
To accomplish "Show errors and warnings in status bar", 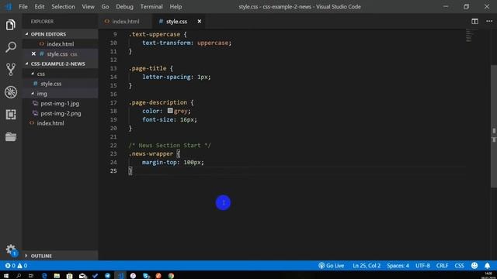I will pos(16,266).
